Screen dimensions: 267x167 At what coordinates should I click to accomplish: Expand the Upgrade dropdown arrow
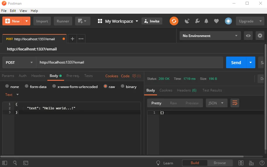point(260,21)
